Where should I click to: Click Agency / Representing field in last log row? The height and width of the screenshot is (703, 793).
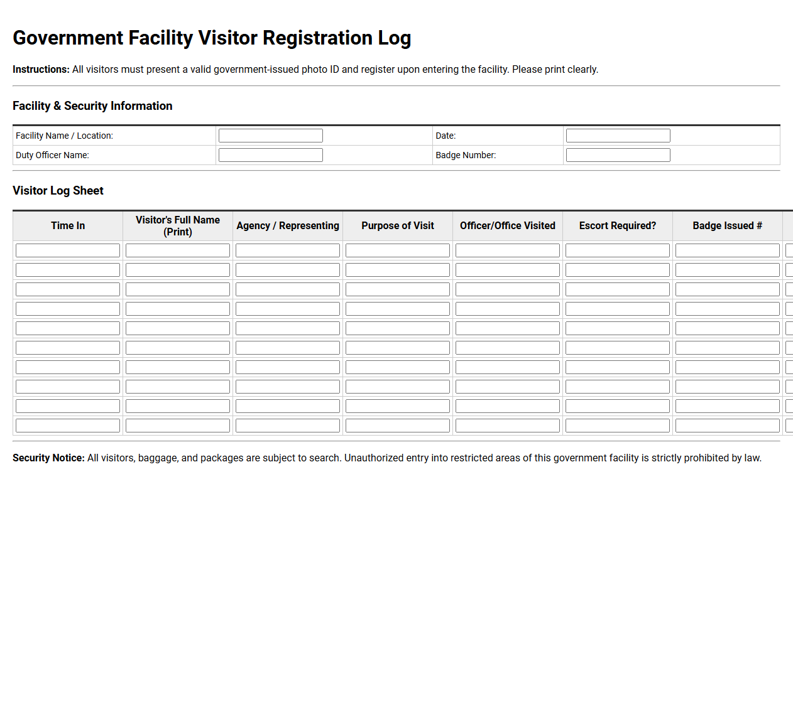(x=288, y=426)
